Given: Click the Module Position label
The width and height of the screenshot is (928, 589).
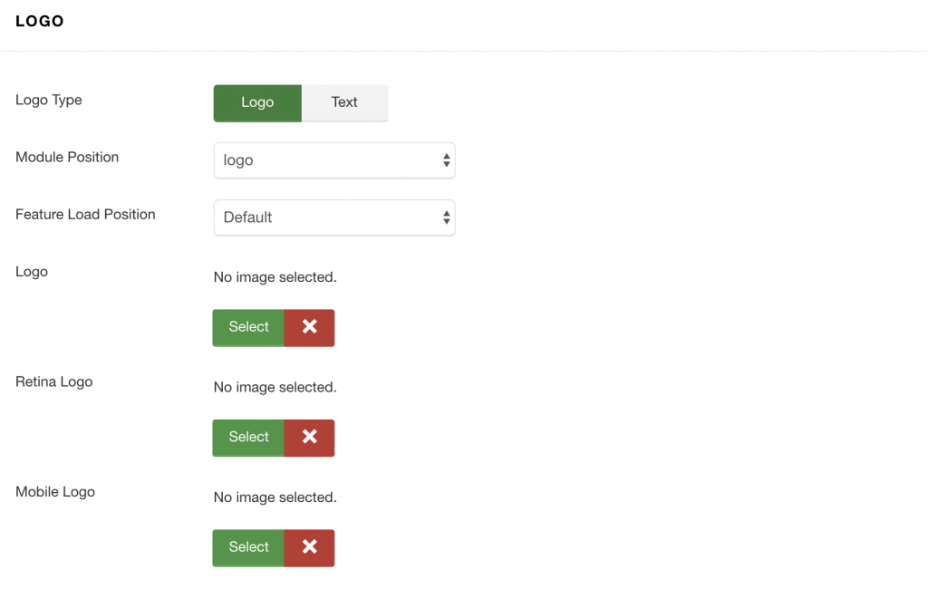Looking at the screenshot, I should tap(66, 157).
